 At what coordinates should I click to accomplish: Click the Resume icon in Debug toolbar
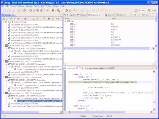(x=18, y=19)
